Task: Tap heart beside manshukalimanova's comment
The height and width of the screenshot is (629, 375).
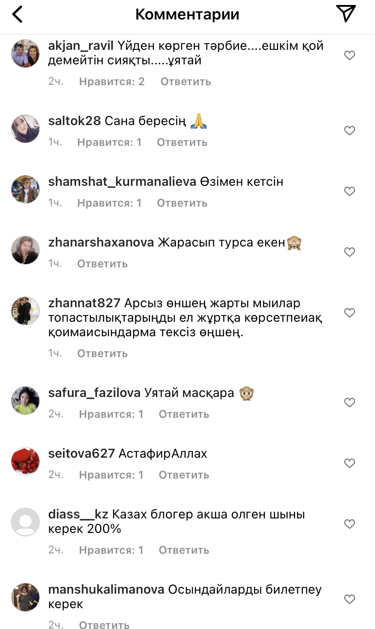Action: coord(350,599)
